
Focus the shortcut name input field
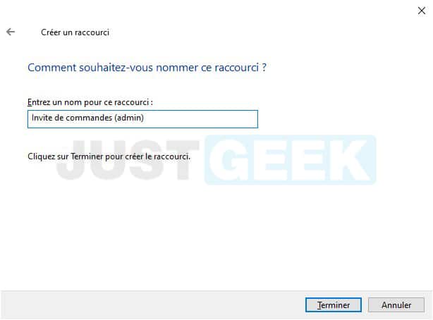coord(142,119)
